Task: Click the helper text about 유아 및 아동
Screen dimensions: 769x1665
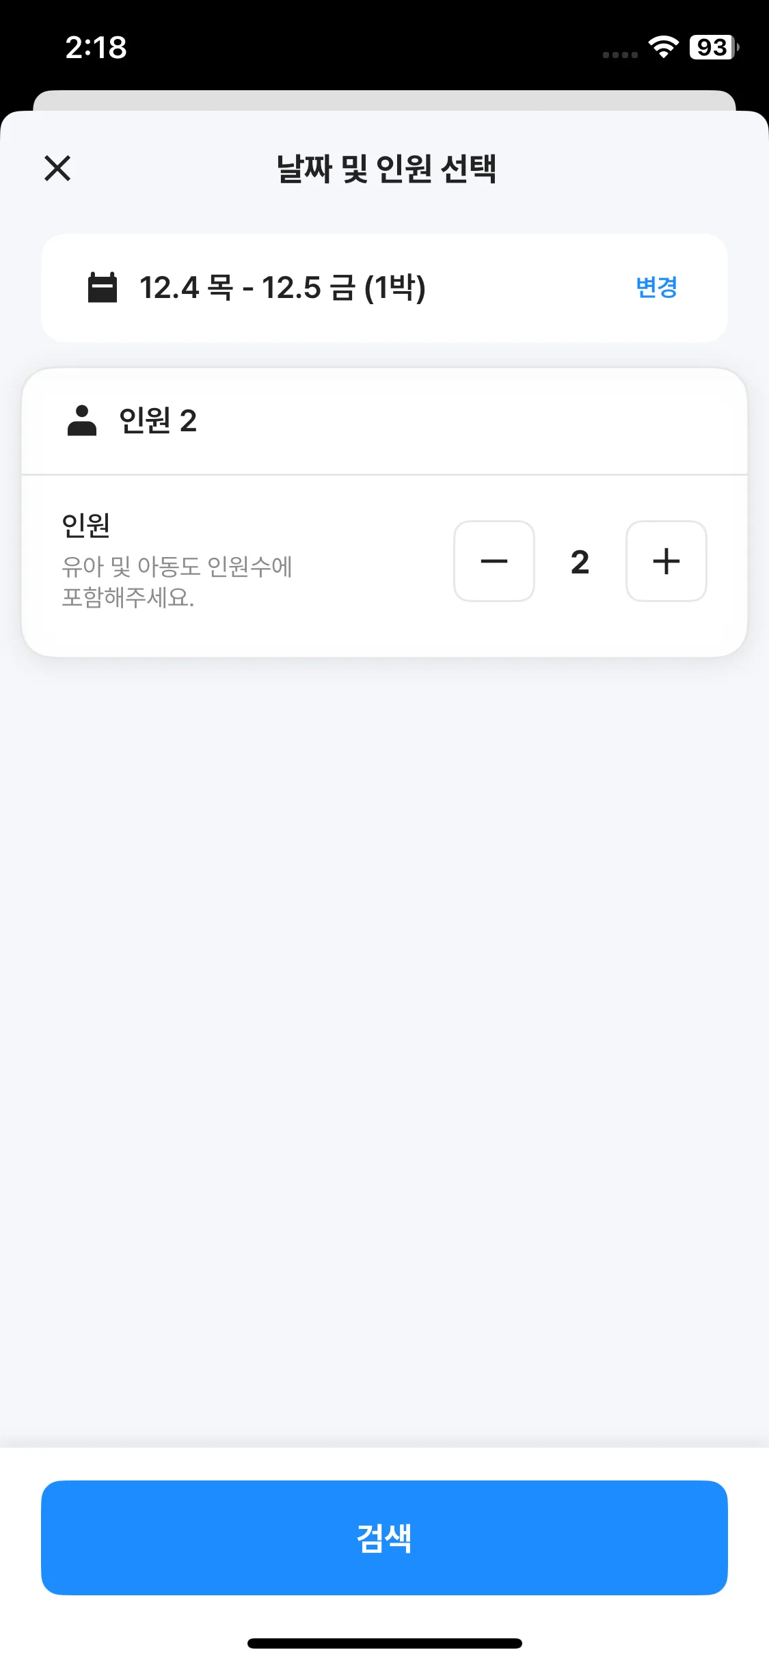Action: coord(176,582)
